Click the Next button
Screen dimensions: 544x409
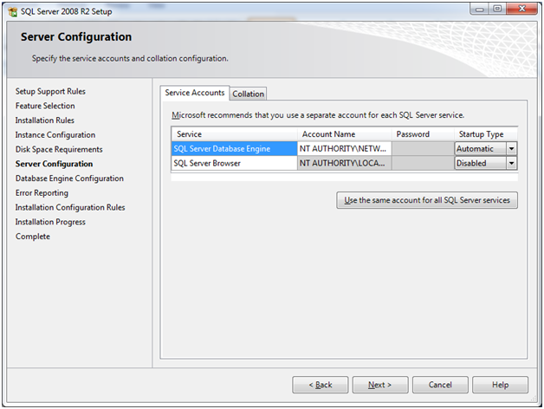(x=379, y=385)
